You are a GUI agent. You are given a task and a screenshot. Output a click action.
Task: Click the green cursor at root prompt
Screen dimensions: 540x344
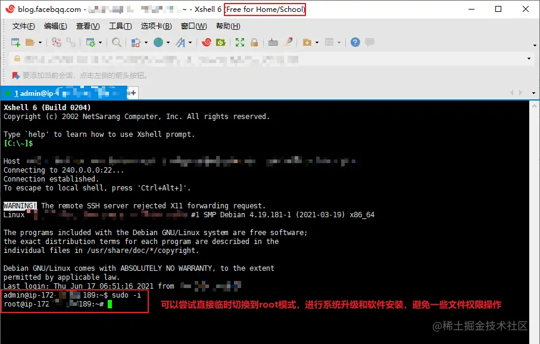click(x=110, y=304)
